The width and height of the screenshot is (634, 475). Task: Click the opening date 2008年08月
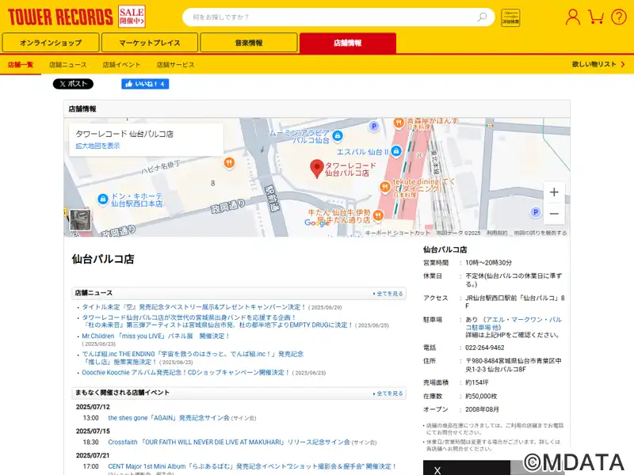(482, 409)
